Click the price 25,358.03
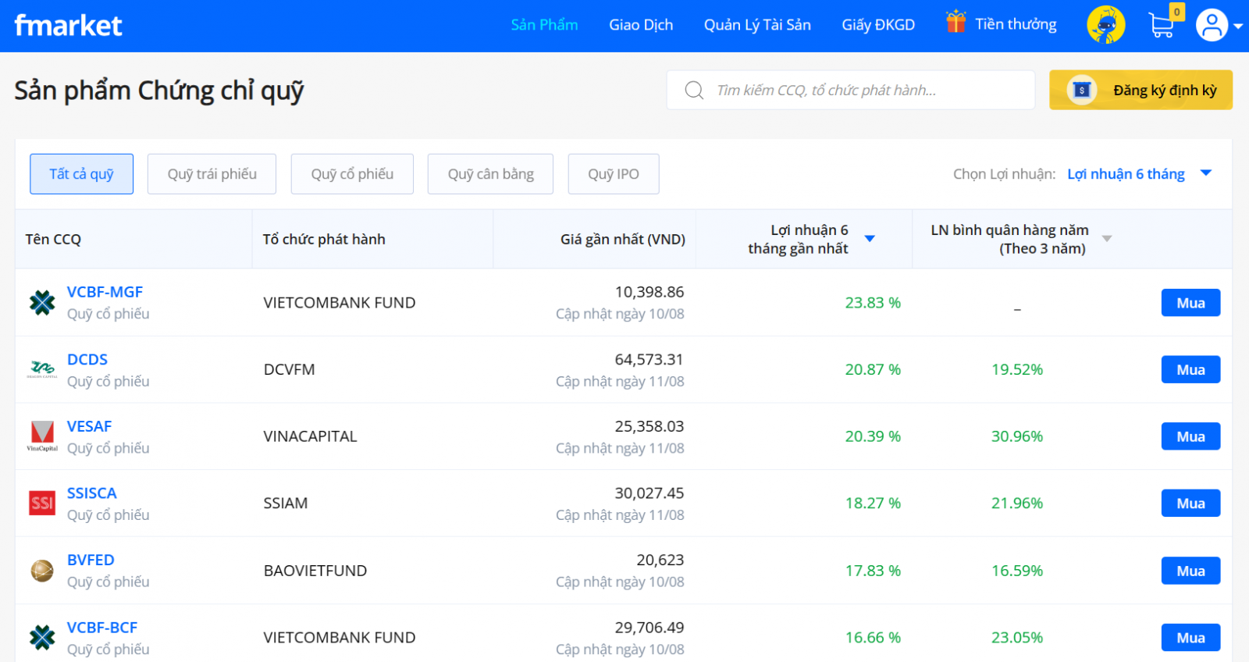The width and height of the screenshot is (1249, 662). coord(649,427)
